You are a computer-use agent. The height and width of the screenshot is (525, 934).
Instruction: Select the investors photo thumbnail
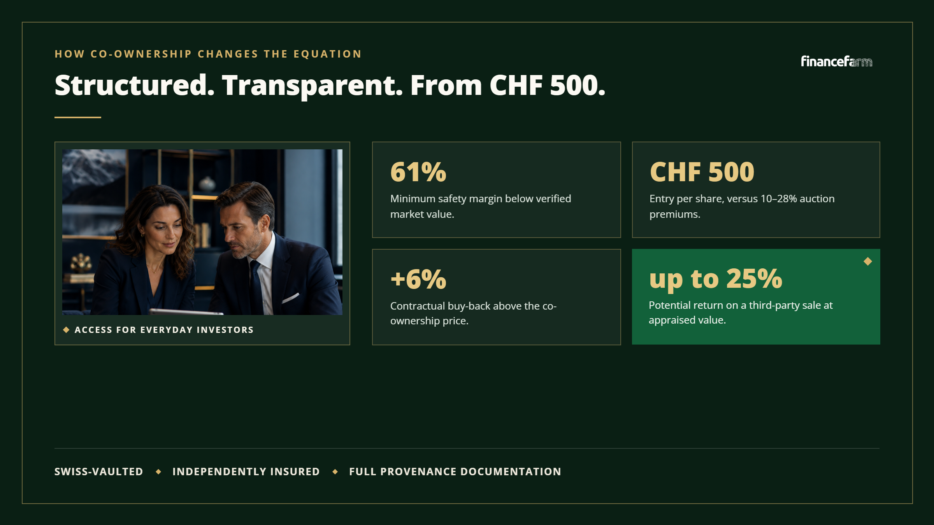[x=202, y=232]
